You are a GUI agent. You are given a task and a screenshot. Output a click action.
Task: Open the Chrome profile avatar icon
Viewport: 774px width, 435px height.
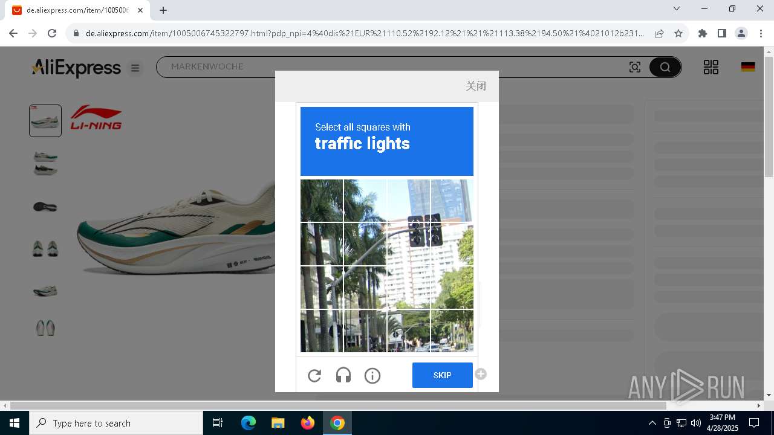pos(741,33)
